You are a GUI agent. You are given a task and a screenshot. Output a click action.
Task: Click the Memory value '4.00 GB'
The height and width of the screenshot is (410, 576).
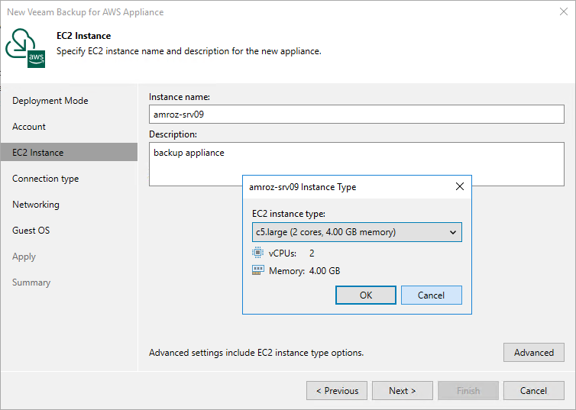(x=325, y=271)
